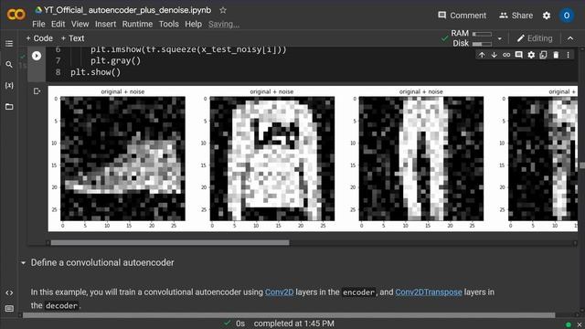
Task: Mirror cell in tab icon
Action: [x=543, y=55]
